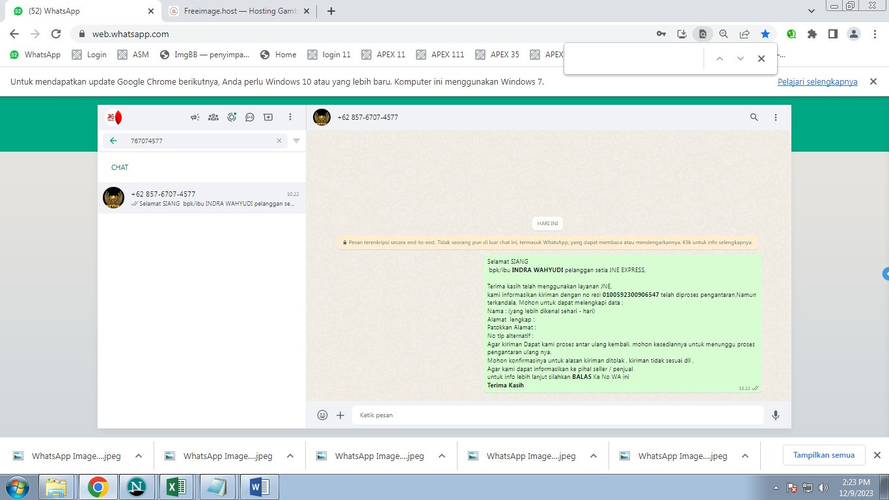Click the end-to-end encryption notice
This screenshot has width=889, height=500.
tap(547, 242)
